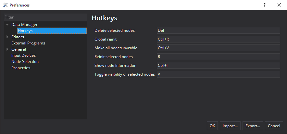
Task: Dismiss the dialog with Cancel
Action: (274, 126)
